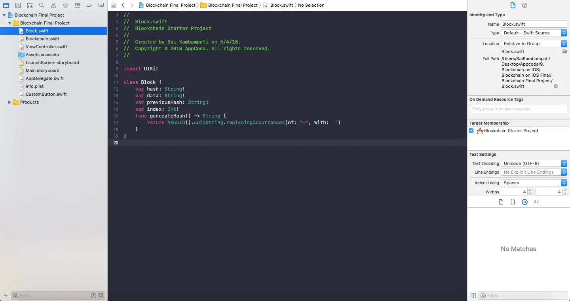Open the Text Encoding dropdown

click(534, 163)
